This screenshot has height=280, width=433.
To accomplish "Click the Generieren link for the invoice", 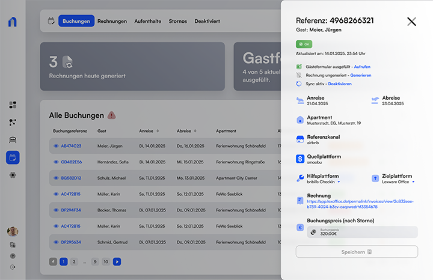I will 360,75.
